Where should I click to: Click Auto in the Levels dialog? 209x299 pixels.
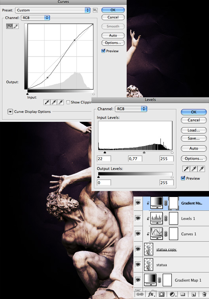[194, 148]
